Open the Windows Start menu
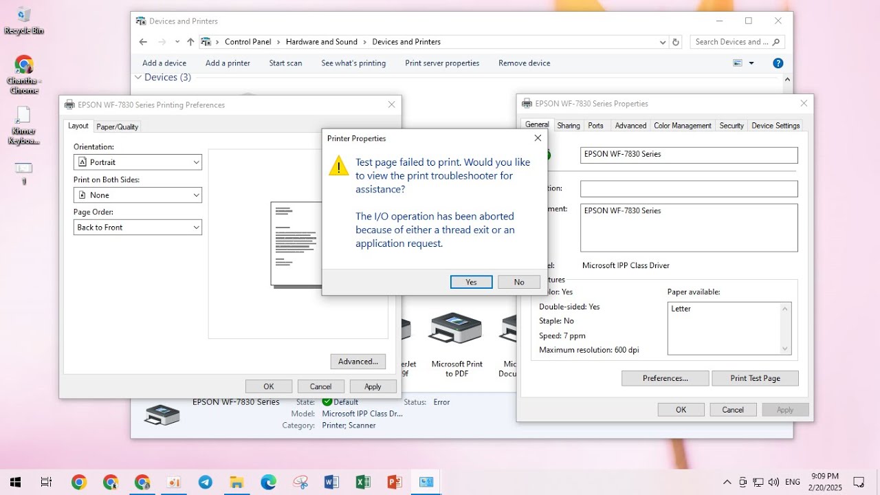 [14, 482]
